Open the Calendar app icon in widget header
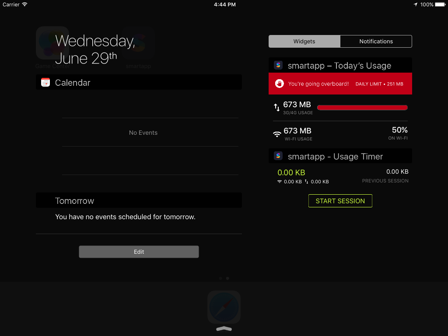 [x=45, y=82]
